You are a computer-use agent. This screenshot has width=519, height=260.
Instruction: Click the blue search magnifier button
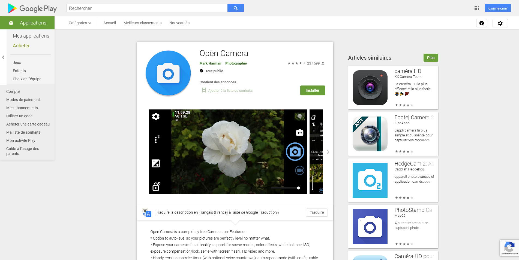236,8
